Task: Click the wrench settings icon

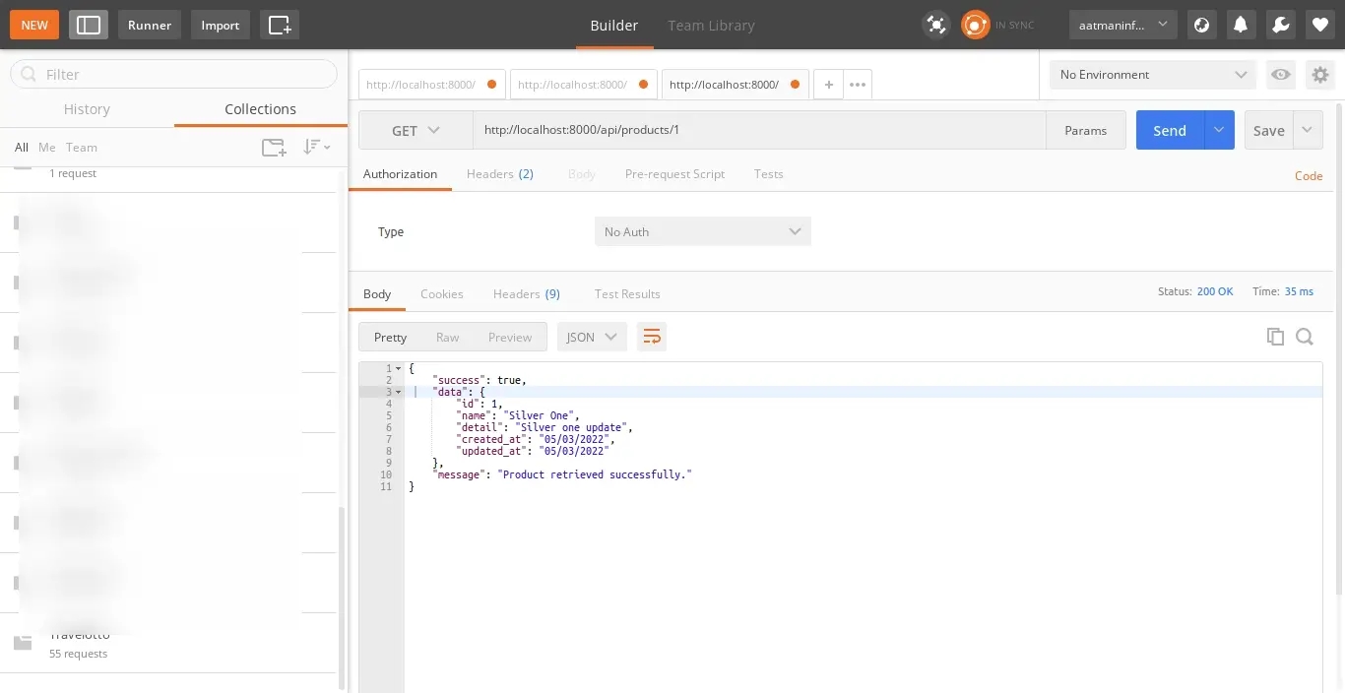Action: coord(1280,25)
